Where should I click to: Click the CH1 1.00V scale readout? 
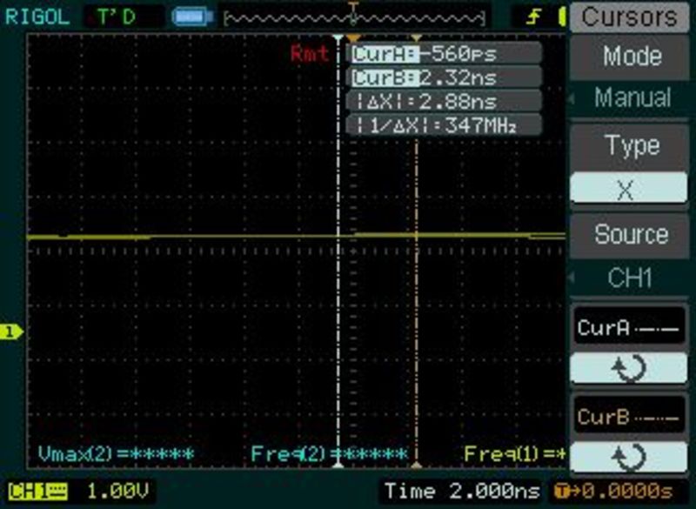117,492
